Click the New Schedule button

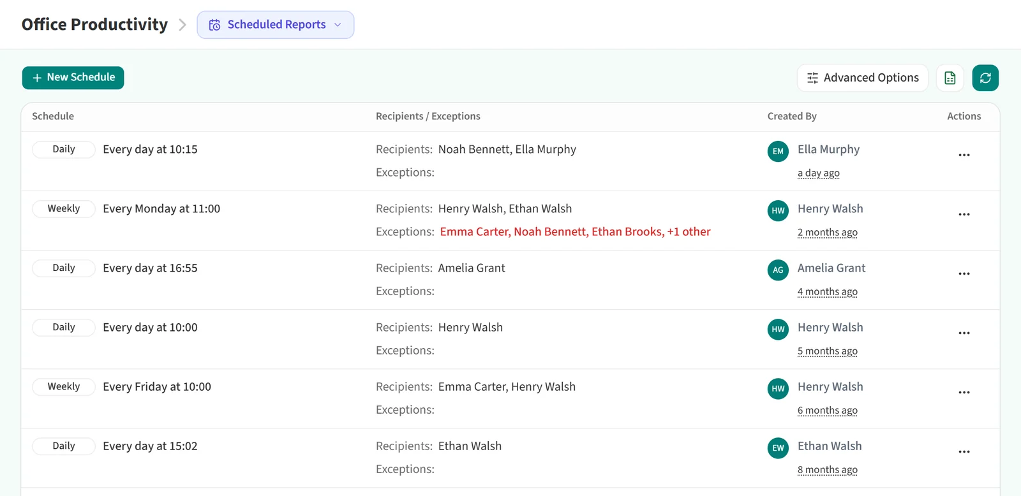[73, 78]
